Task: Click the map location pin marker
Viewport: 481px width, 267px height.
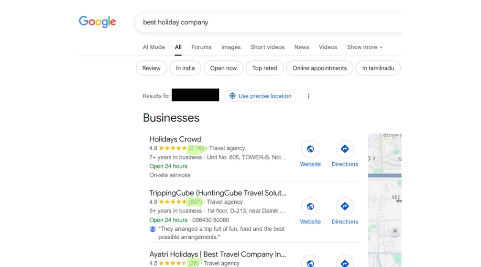Action: (x=395, y=231)
